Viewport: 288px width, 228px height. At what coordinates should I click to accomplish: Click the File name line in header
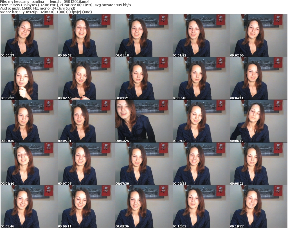pos(45,2)
